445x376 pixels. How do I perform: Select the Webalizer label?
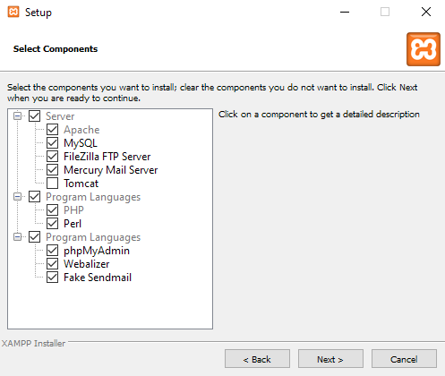click(x=87, y=264)
